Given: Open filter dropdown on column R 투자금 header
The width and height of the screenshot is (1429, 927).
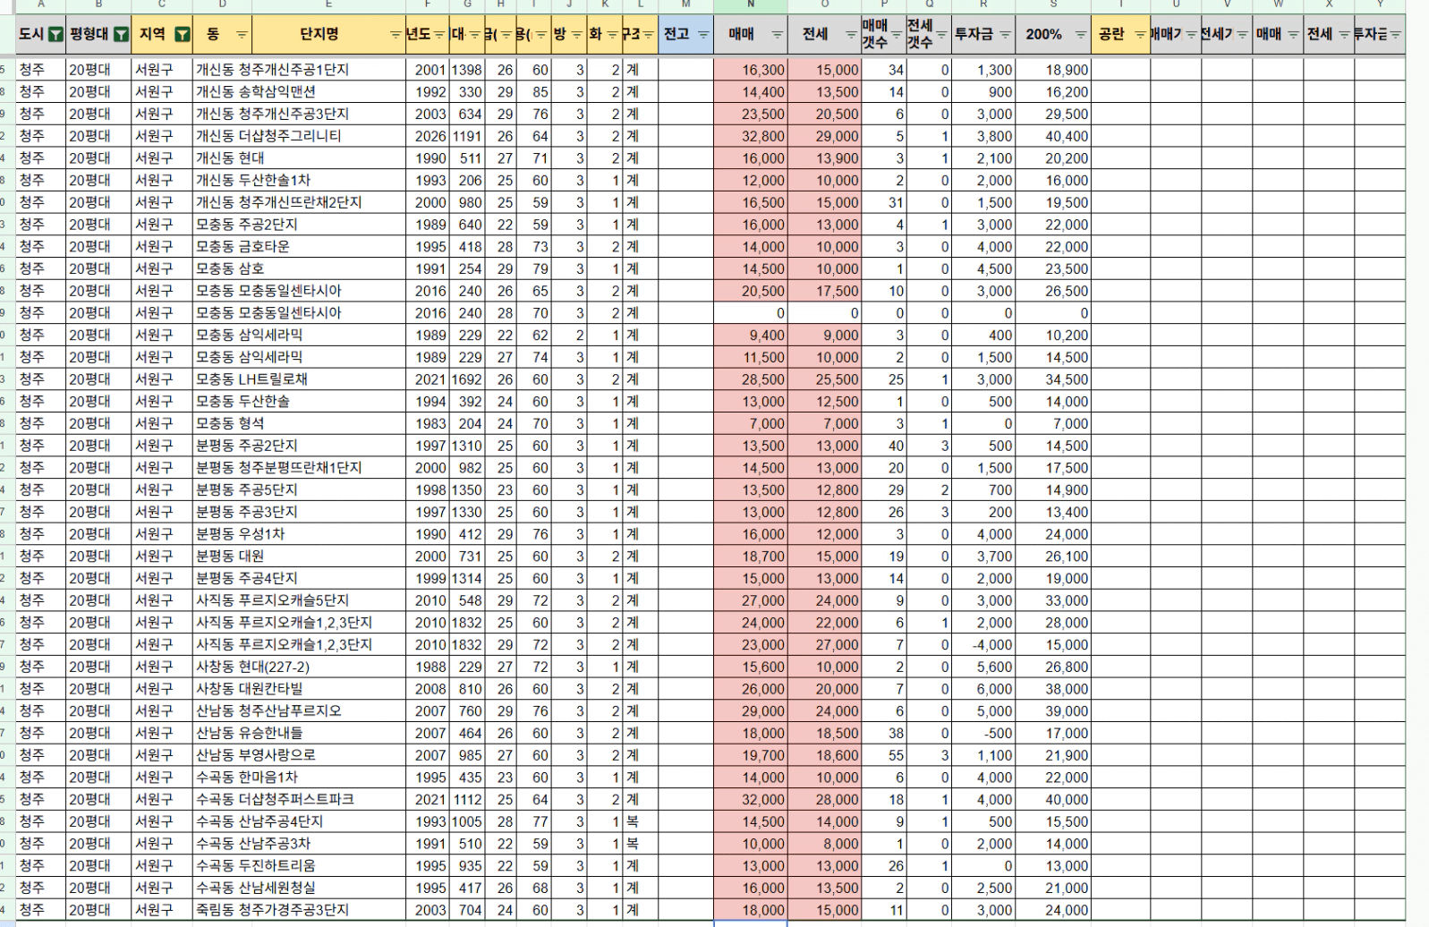Looking at the screenshot, I should click(1005, 35).
